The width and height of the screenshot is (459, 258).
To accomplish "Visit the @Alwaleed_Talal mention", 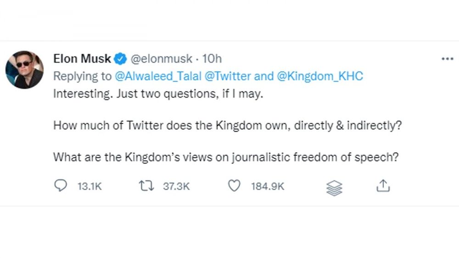I will coord(158,76).
